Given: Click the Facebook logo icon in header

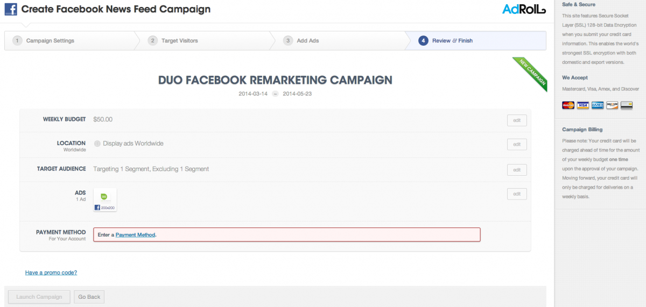Looking at the screenshot, I should point(11,9).
